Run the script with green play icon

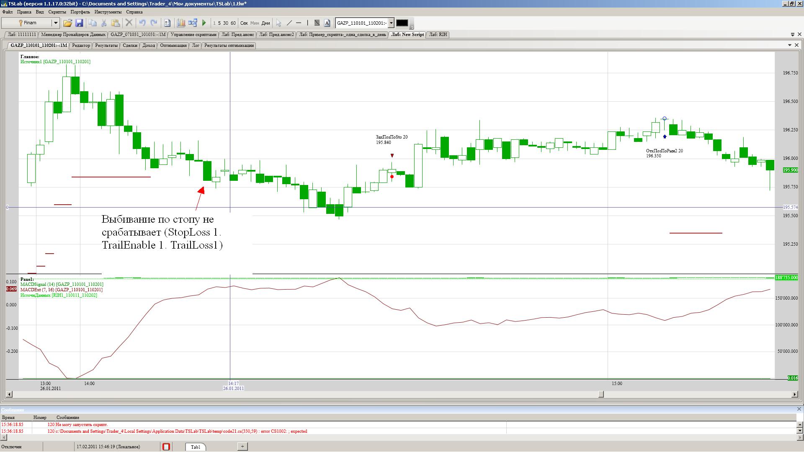tap(204, 23)
